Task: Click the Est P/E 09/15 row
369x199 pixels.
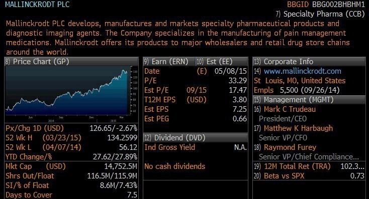Action: click(x=196, y=90)
